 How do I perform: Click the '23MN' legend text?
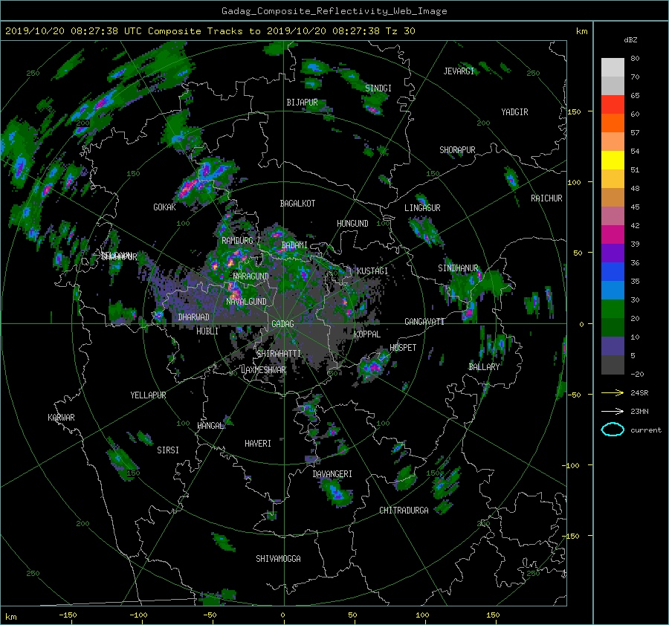click(639, 411)
